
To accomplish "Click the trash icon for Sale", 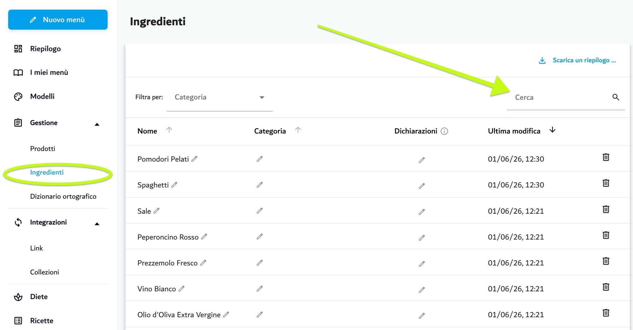I will click(606, 209).
